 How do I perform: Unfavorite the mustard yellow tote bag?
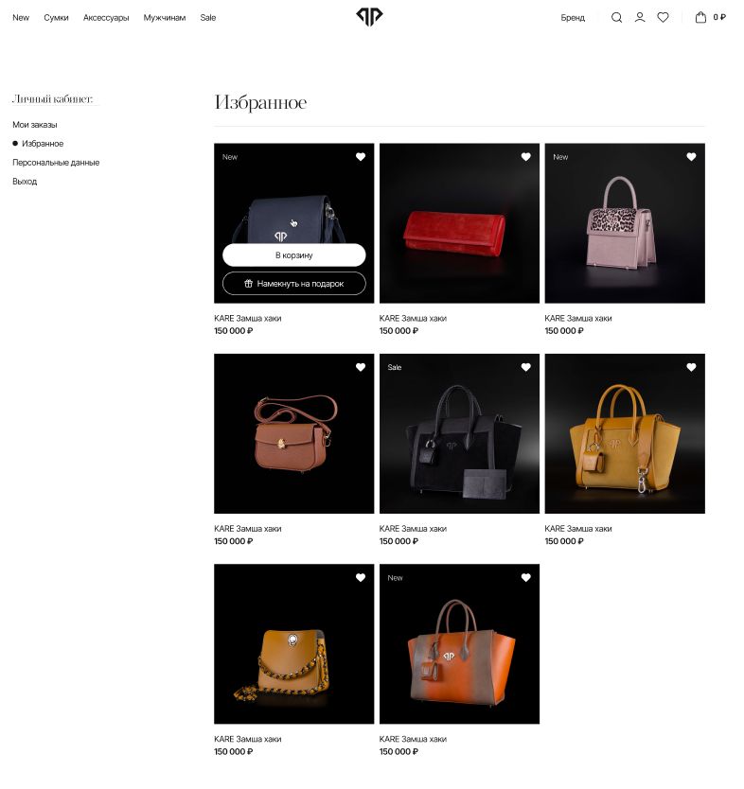[691, 367]
